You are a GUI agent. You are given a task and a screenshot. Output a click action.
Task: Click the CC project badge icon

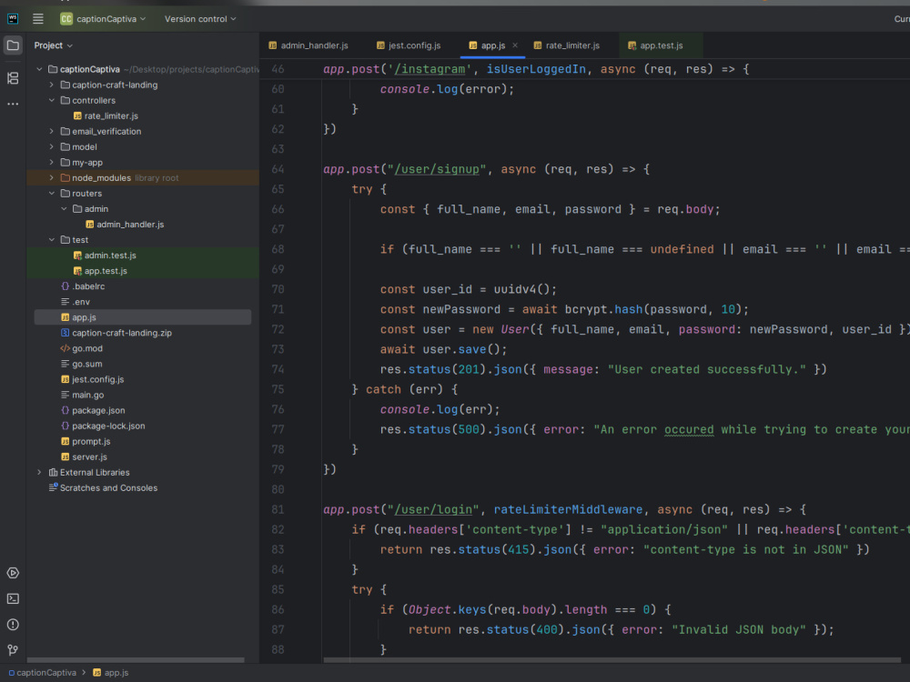point(66,19)
